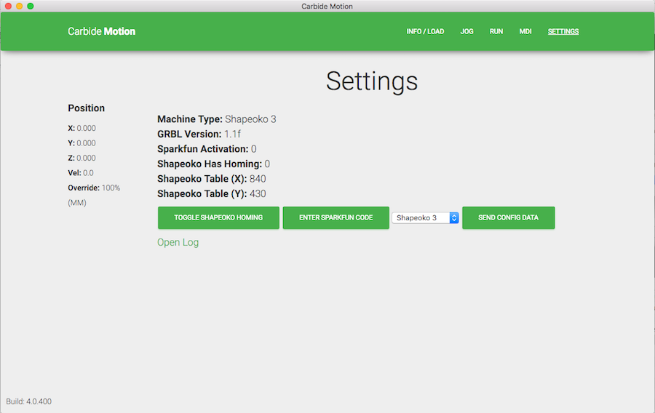Image resolution: width=655 pixels, height=413 pixels.
Task: Maximize the window with green button
Action: point(30,6)
